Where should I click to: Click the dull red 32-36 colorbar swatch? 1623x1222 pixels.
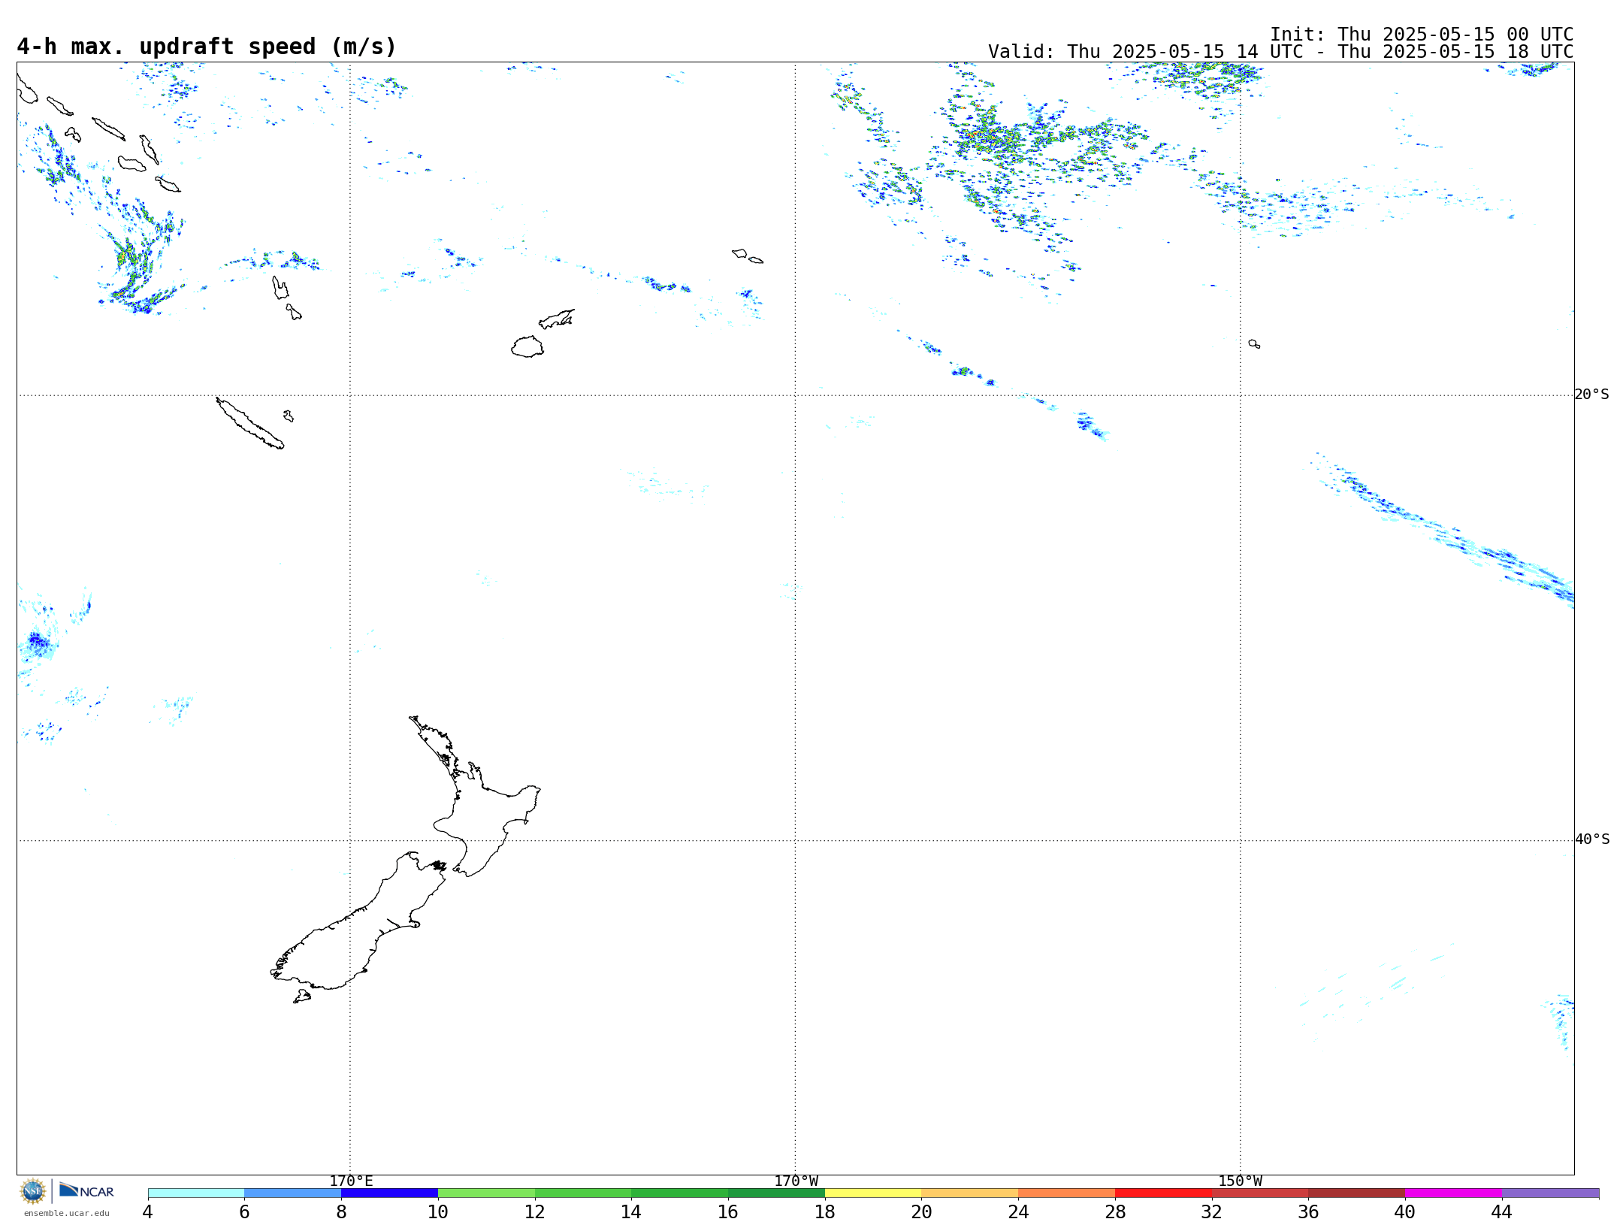(x=1260, y=1193)
